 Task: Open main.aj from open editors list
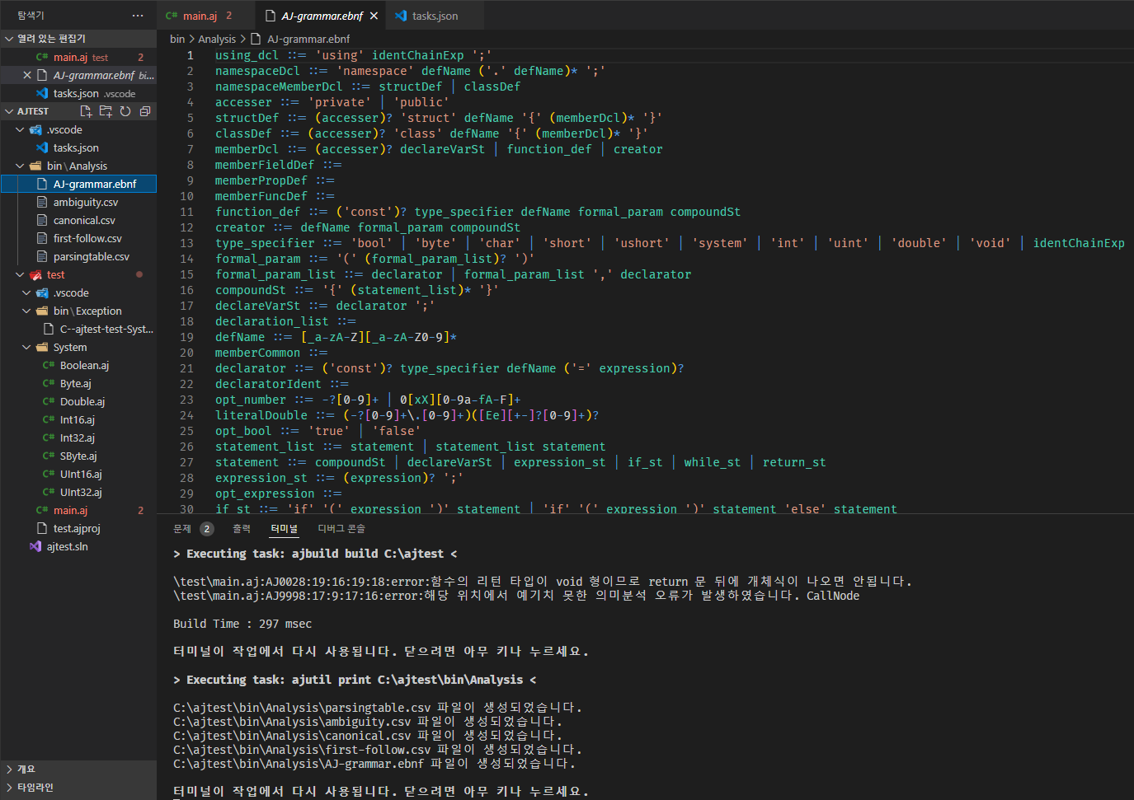pyautogui.click(x=78, y=57)
